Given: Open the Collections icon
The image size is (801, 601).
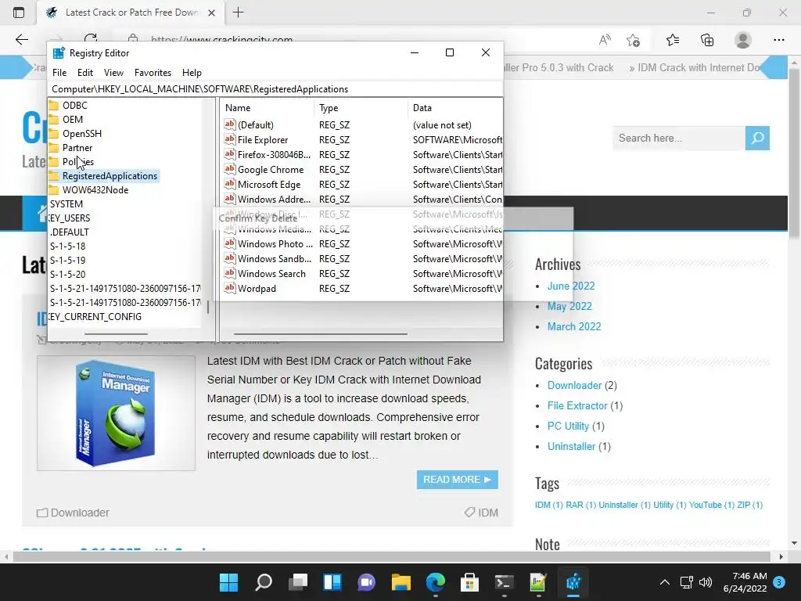Looking at the screenshot, I should click(707, 40).
